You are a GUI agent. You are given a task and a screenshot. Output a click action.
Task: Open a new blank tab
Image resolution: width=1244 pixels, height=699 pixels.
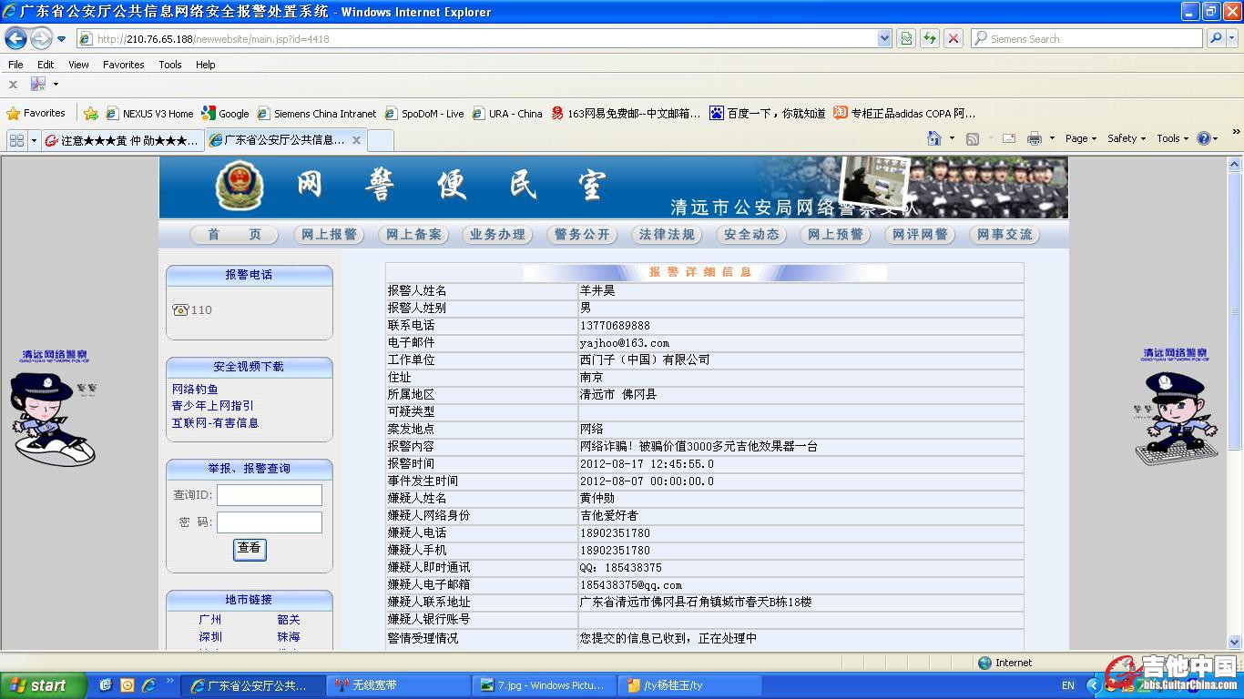tap(380, 140)
